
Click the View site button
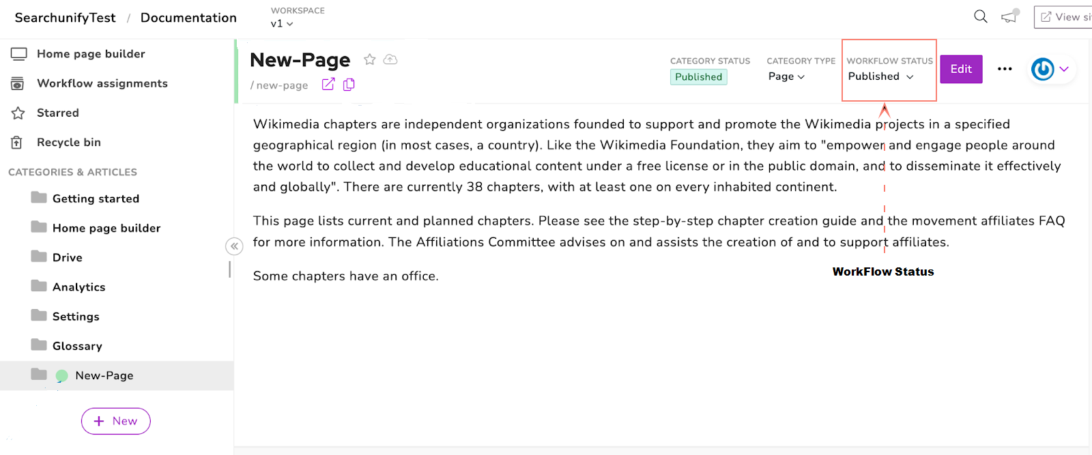(1065, 17)
